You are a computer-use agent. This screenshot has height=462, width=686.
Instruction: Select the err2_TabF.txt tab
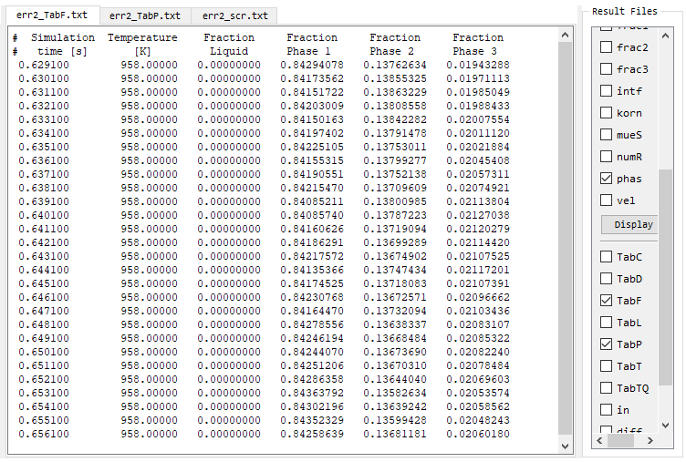point(52,15)
